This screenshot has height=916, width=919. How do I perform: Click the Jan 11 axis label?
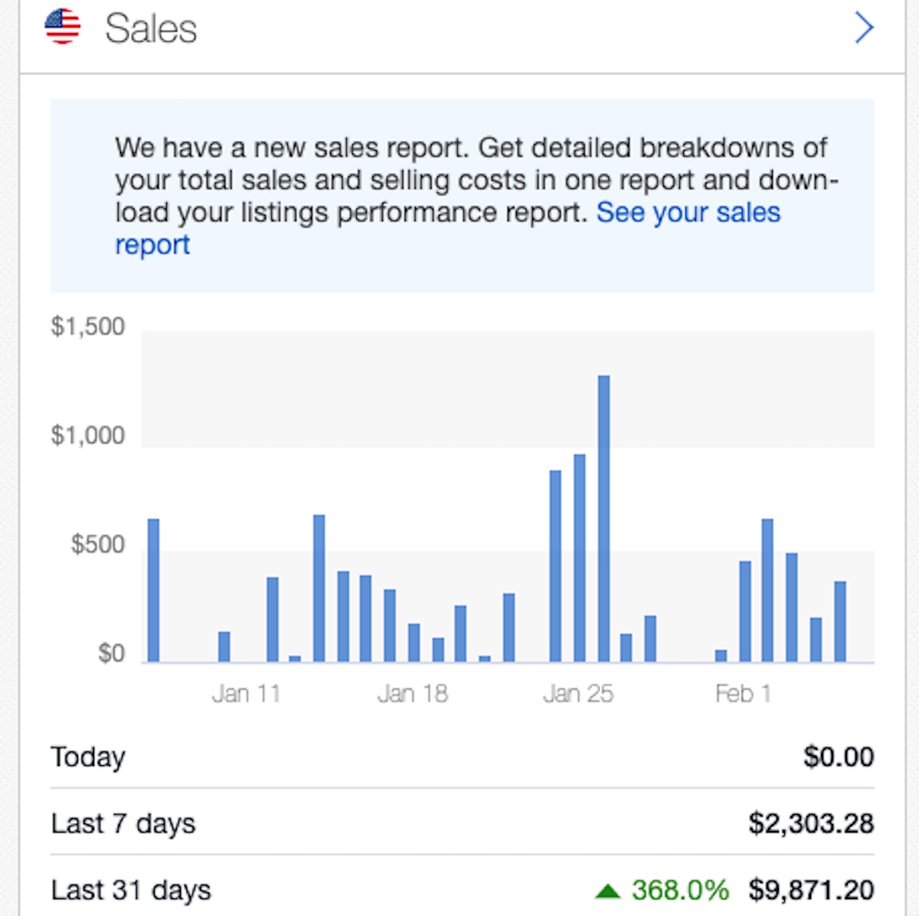[x=246, y=693]
